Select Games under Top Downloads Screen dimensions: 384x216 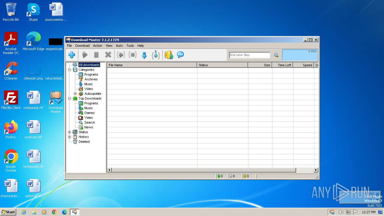pyautogui.click(x=89, y=113)
